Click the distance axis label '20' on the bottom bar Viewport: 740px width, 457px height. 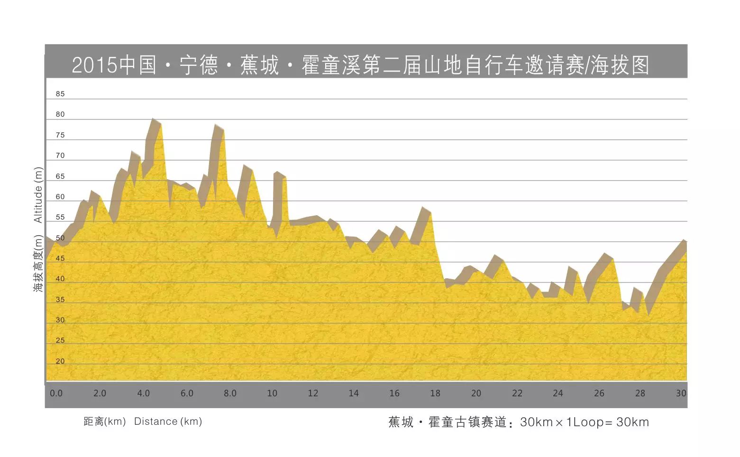point(476,393)
